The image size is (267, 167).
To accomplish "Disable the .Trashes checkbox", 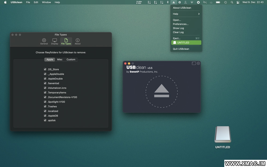I will 45,106.
